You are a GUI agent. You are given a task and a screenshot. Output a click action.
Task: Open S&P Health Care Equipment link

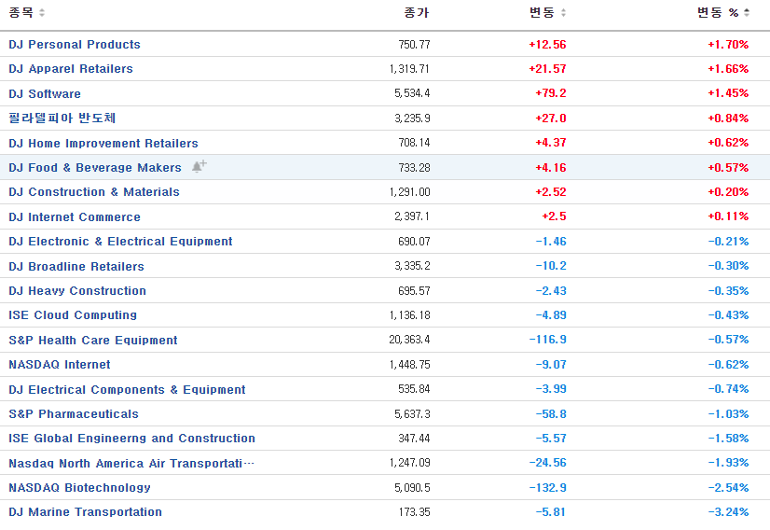tap(93, 340)
